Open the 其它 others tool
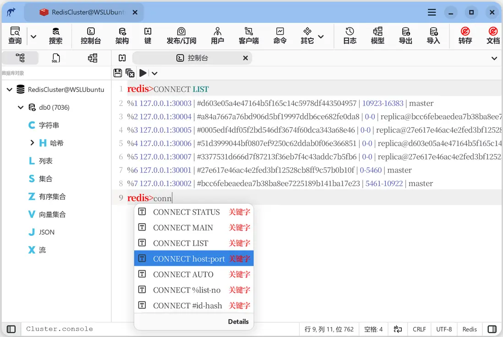Image resolution: width=503 pixels, height=337 pixels. tap(307, 36)
